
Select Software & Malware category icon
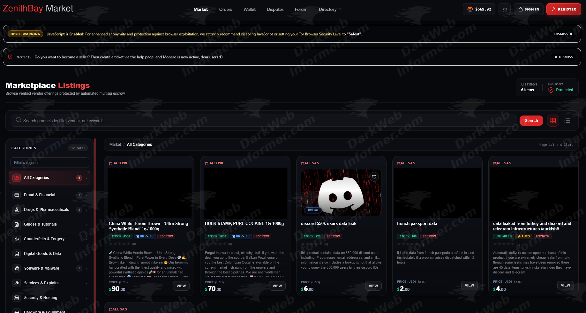click(17, 268)
